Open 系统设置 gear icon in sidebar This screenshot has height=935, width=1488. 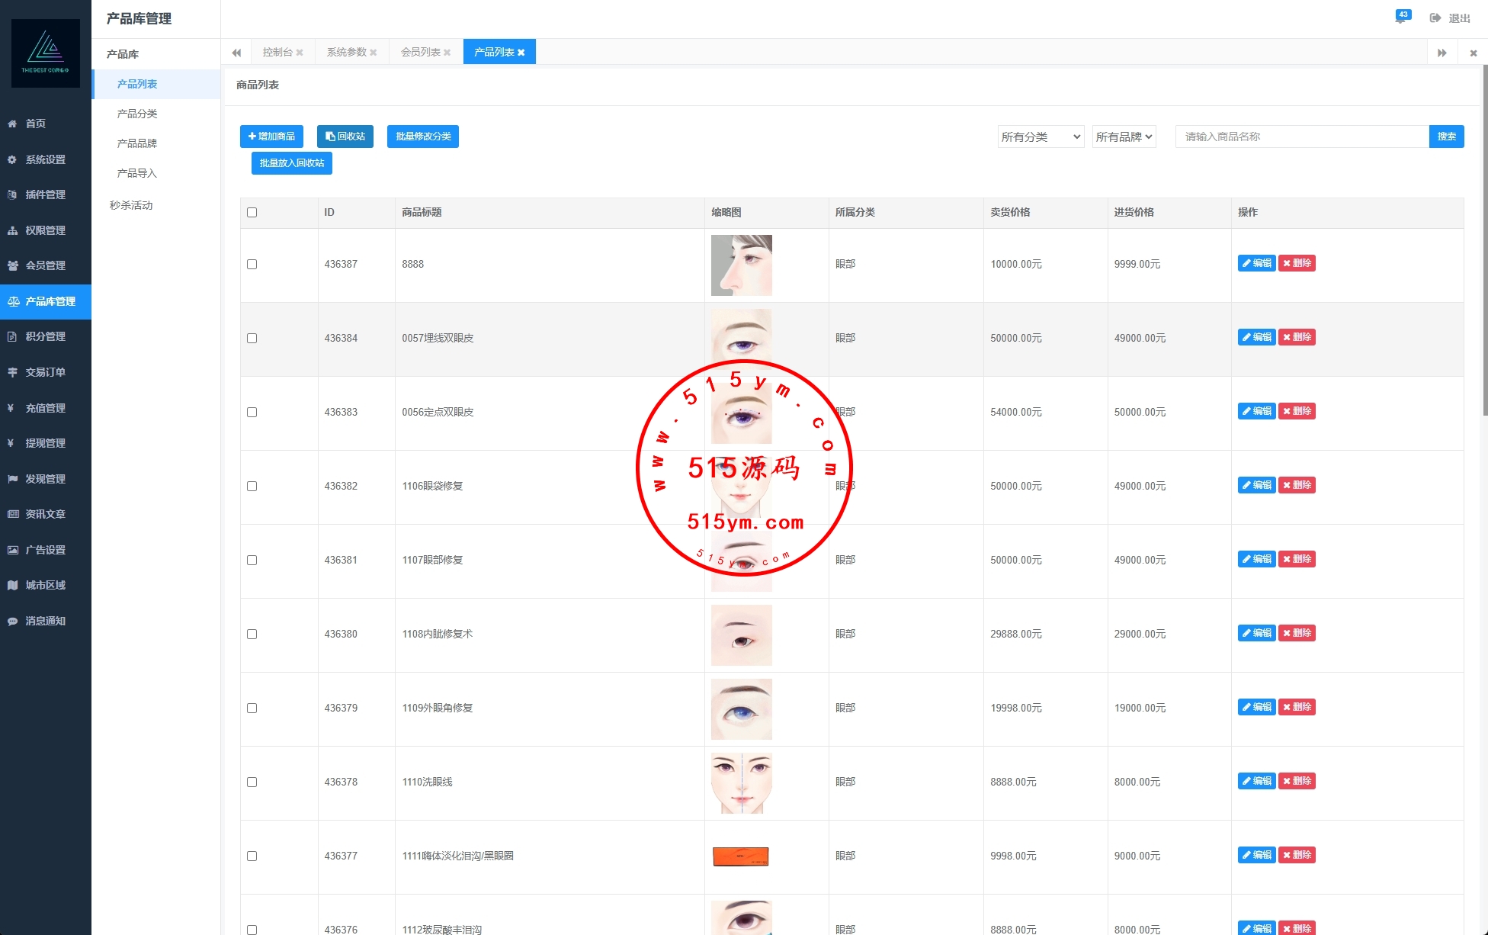click(x=12, y=159)
